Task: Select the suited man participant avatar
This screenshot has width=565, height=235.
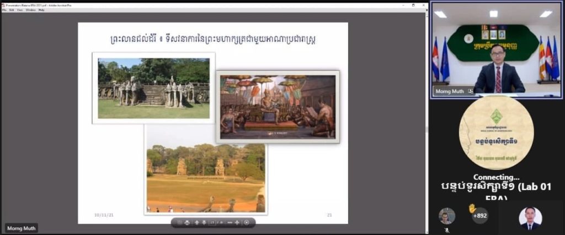Action: pos(530,218)
